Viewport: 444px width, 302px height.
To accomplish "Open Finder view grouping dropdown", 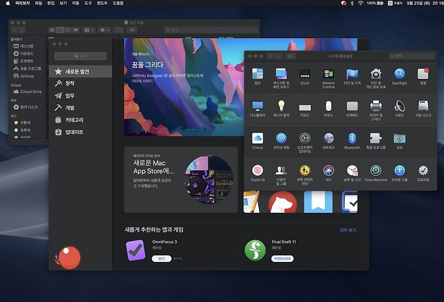I will pyautogui.click(x=89, y=30).
